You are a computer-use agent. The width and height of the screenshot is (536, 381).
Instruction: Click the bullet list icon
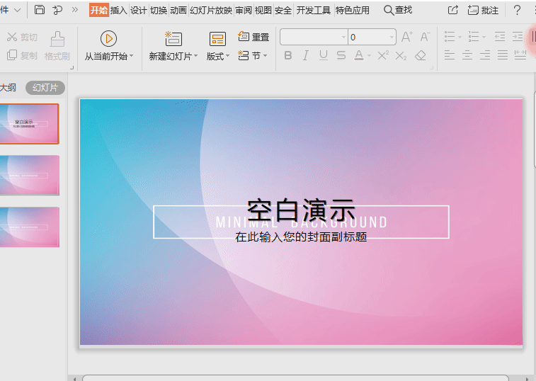(x=450, y=36)
